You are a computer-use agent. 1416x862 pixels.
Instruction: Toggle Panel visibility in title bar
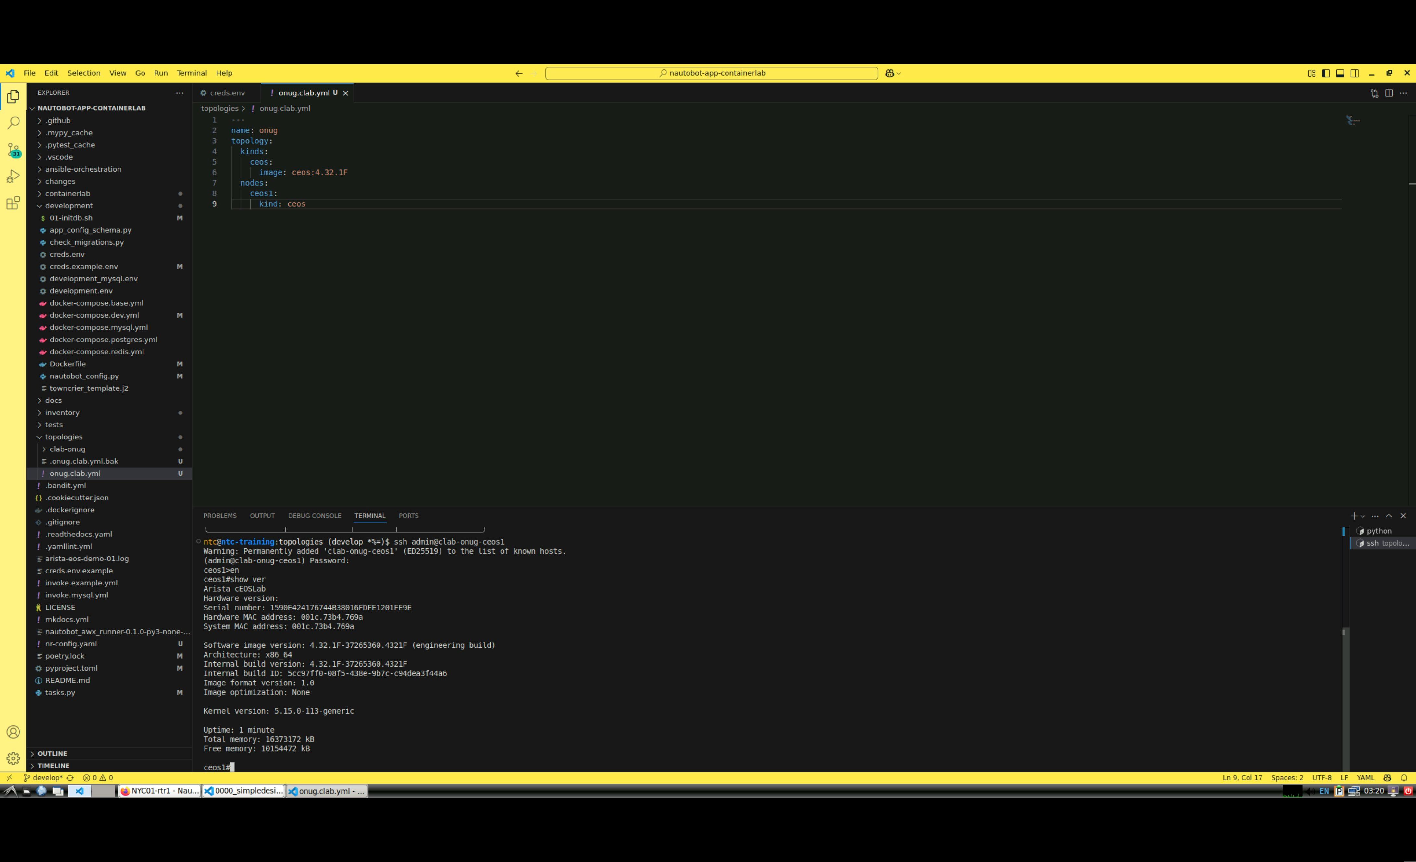pyautogui.click(x=1340, y=73)
